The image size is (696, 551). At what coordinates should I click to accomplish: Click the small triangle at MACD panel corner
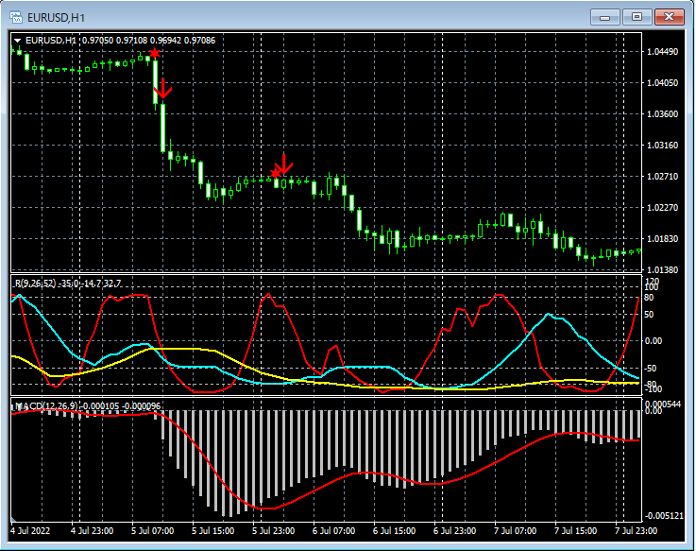click(x=14, y=519)
